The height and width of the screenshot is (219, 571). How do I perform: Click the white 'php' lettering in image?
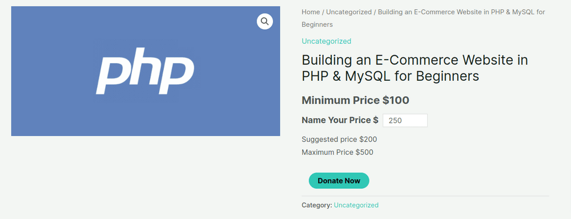point(145,71)
